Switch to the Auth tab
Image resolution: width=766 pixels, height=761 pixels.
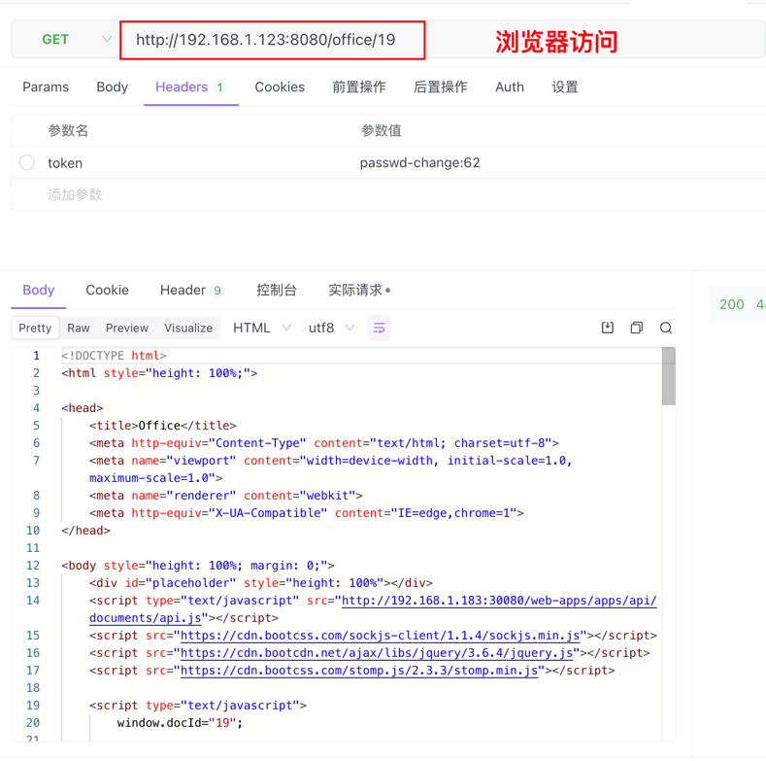pyautogui.click(x=510, y=87)
